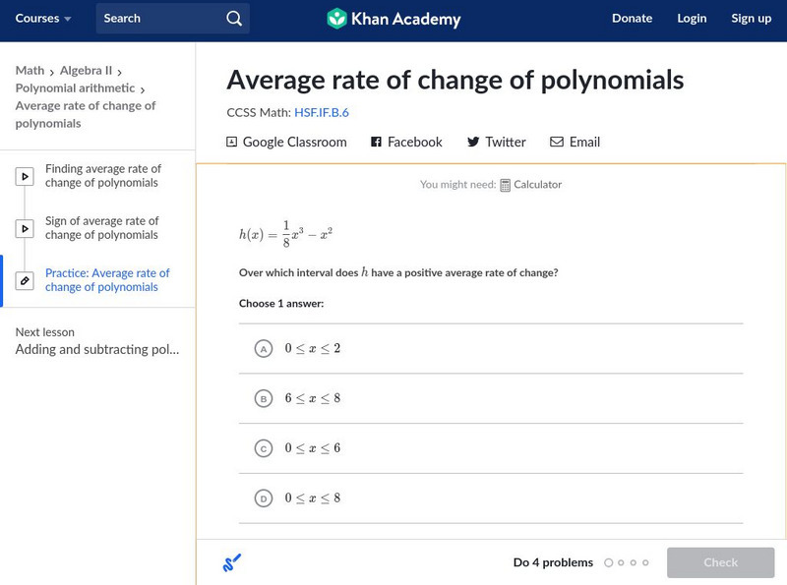Click the search magnifier icon
Viewport: 787px width, 585px height.
[233, 19]
